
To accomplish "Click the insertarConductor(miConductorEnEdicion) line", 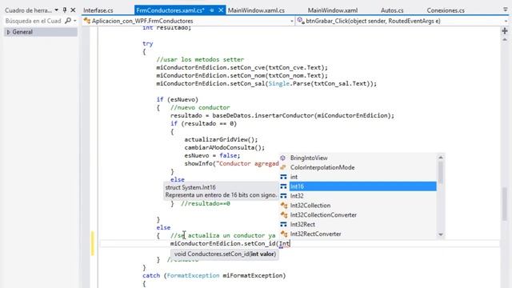I will (x=282, y=115).
